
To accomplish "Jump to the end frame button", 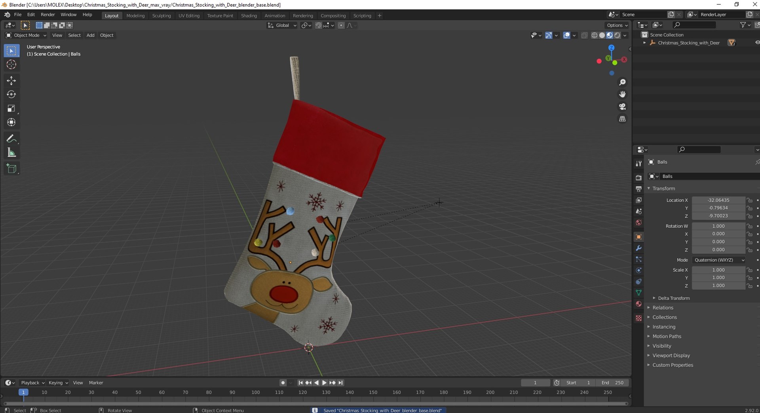I will tap(340, 383).
